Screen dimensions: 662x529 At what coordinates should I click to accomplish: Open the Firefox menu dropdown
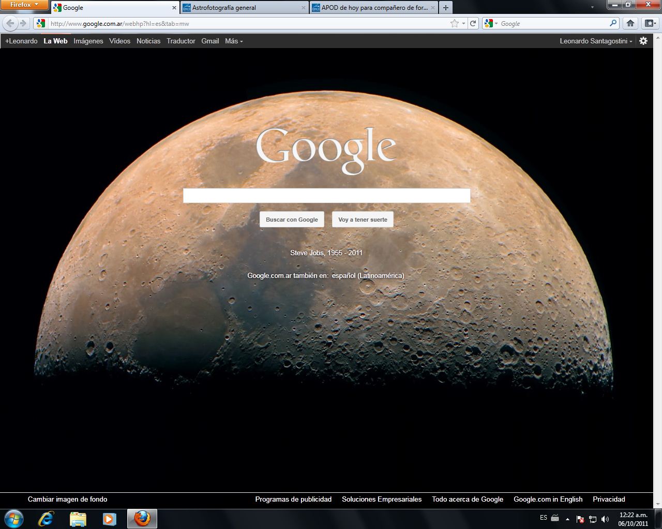tap(24, 5)
